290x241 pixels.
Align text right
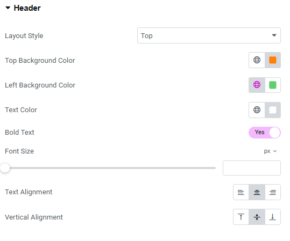[x=273, y=192]
